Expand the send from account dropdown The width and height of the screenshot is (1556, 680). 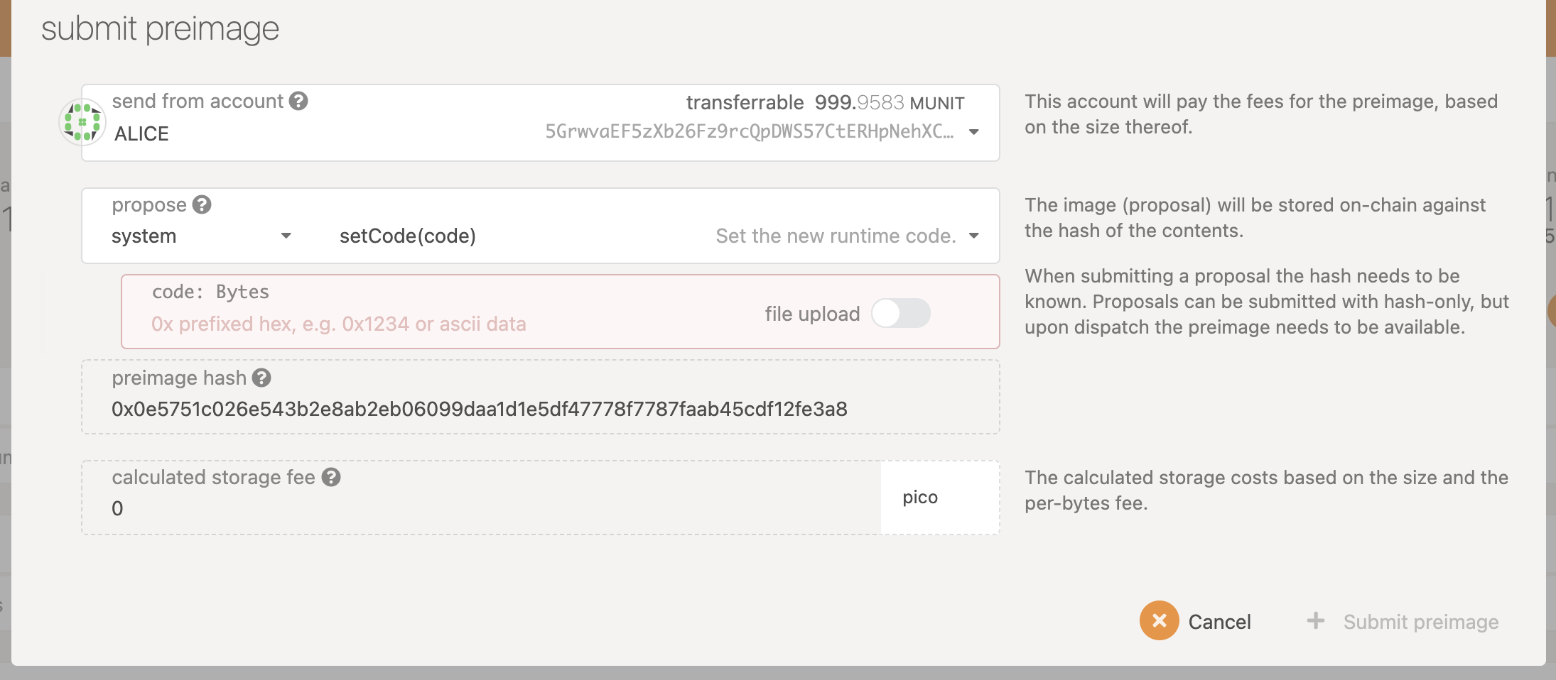click(x=974, y=132)
